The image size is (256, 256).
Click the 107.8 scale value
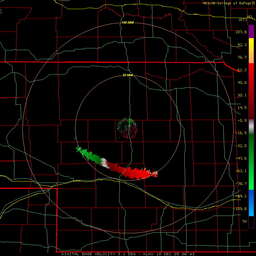(241, 32)
